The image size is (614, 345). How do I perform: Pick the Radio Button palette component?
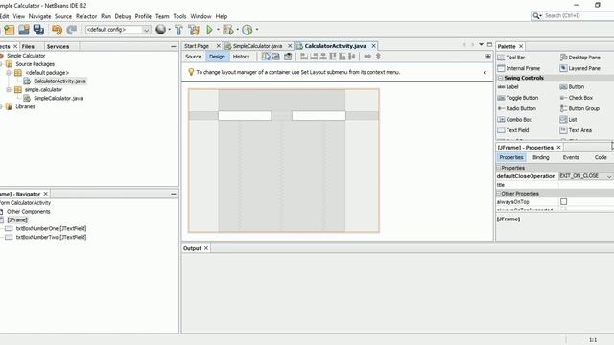click(x=517, y=108)
